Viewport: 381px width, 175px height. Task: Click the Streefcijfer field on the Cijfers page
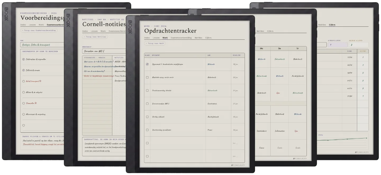337,45
